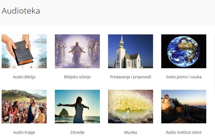Viewport: 215px width, 137px height.
Task: Open the Audio Biblija thumbnail with hands holding Bible
Action: coord(24,51)
